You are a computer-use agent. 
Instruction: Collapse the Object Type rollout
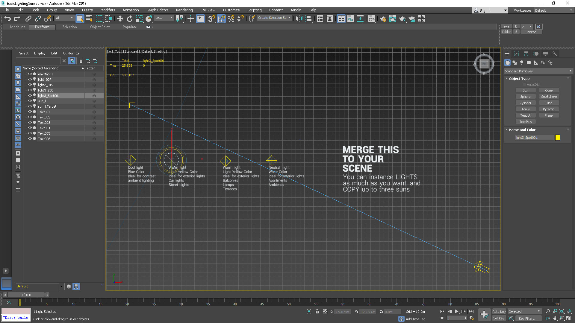[519, 79]
